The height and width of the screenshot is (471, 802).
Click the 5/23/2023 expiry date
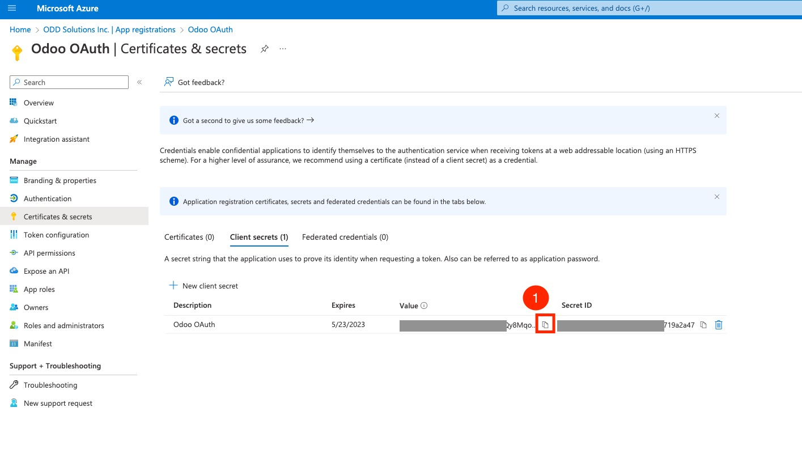click(349, 325)
